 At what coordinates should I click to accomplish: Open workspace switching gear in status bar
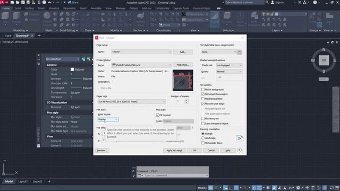tap(299, 188)
